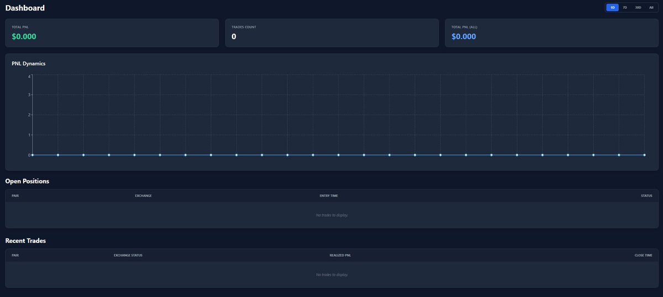Click the y-axis label 2 on the chart
Screen dimensions: 663x297
(x=29, y=115)
